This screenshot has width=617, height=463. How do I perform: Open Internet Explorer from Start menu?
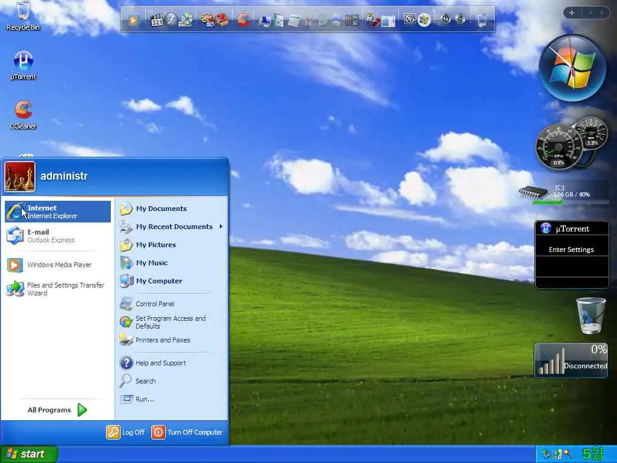click(x=58, y=212)
